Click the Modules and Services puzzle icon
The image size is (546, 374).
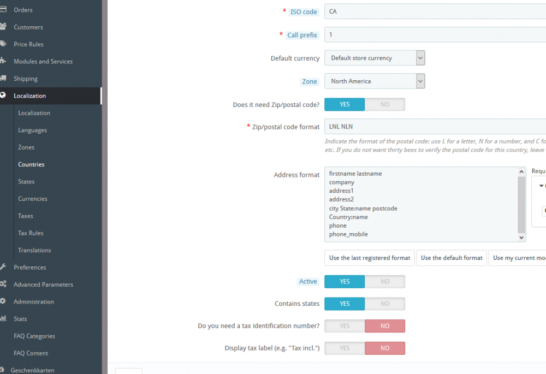point(3,61)
